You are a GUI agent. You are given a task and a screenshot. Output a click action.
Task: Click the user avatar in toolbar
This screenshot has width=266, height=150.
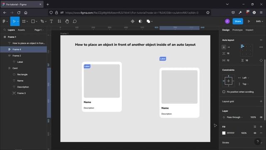(227, 21)
